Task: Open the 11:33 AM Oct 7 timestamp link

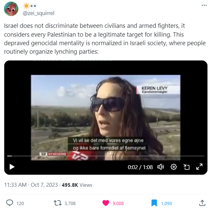Action: pyautogui.click(x=31, y=185)
